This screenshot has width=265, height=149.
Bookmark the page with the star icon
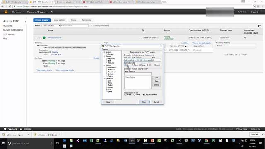(253, 7)
